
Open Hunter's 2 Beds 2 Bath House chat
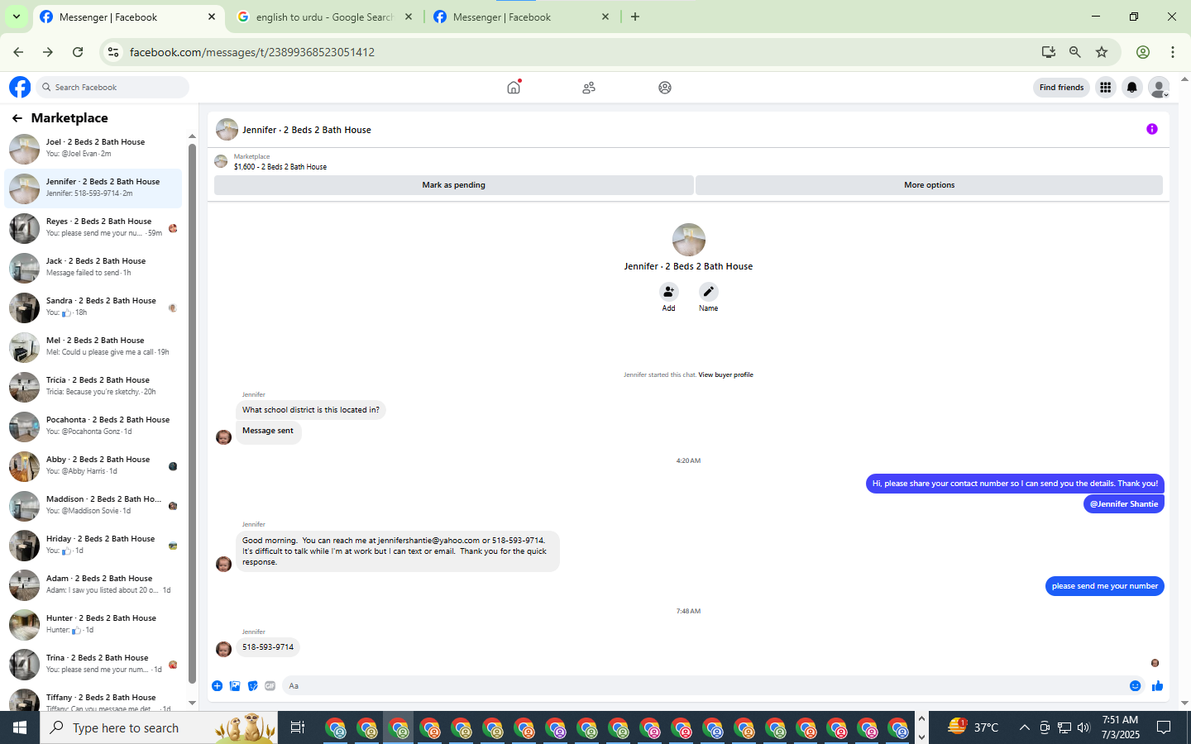tap(93, 625)
